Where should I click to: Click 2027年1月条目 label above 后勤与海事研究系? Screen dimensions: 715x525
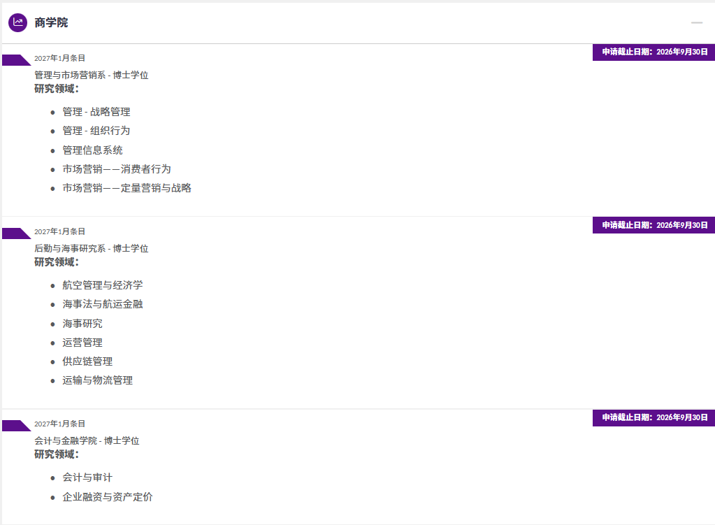59,231
